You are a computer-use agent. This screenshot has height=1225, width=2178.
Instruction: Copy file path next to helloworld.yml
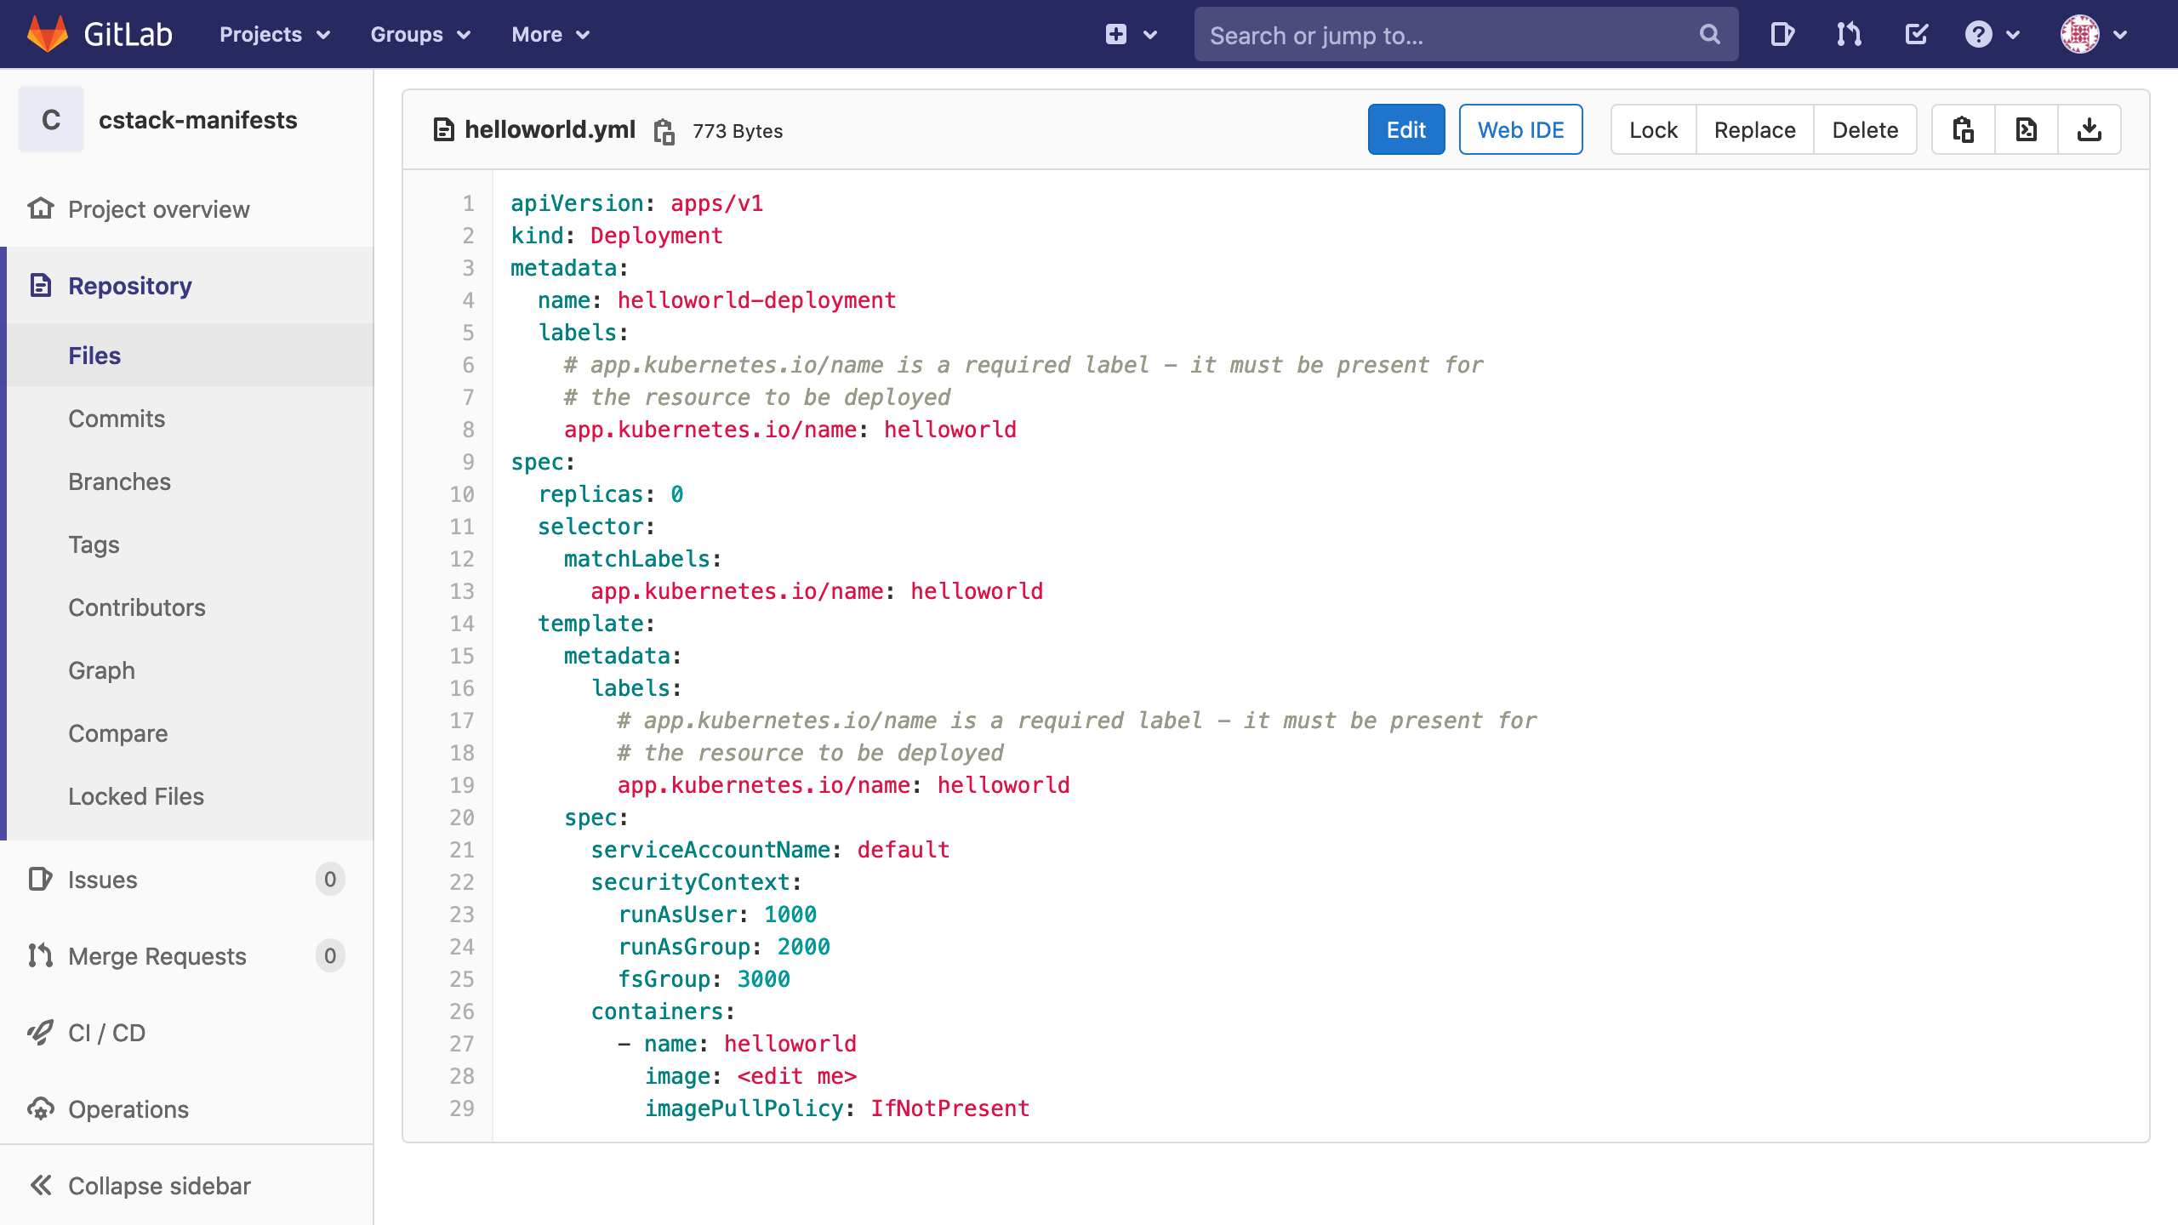[664, 132]
